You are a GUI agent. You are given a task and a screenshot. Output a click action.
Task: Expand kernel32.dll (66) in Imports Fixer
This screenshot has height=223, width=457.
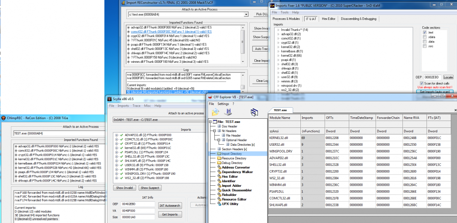[278, 56]
